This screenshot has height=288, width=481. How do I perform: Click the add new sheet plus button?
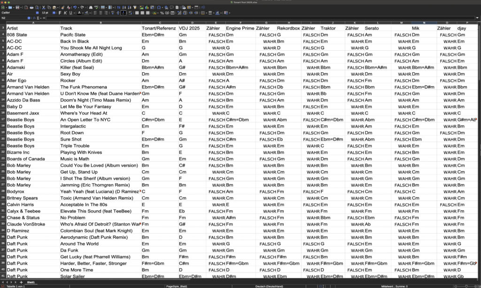[x=21, y=282]
